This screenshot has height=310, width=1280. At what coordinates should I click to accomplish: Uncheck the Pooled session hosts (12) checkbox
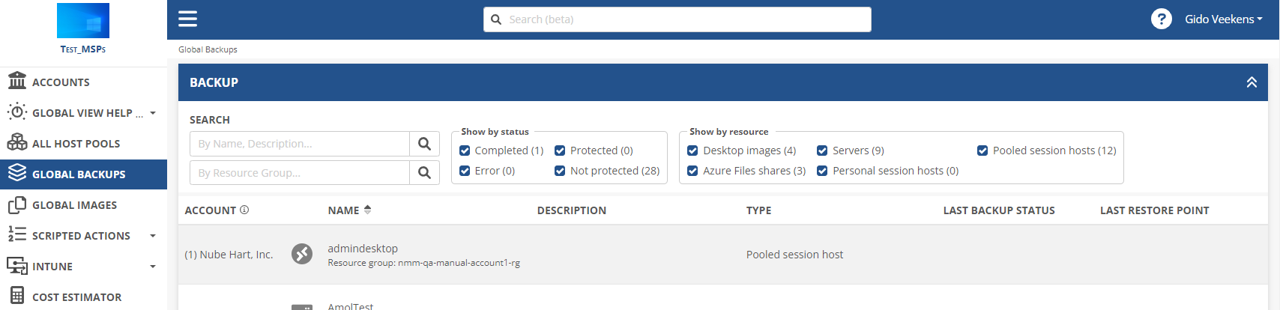tap(982, 151)
